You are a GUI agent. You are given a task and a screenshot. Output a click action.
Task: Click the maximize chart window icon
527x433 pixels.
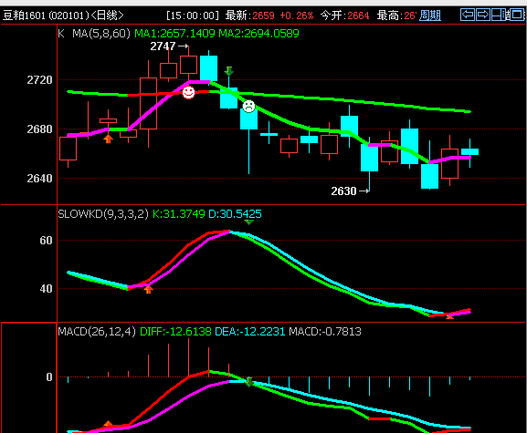(517, 15)
